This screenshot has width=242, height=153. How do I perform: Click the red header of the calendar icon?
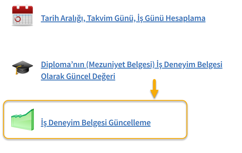coord(23,9)
